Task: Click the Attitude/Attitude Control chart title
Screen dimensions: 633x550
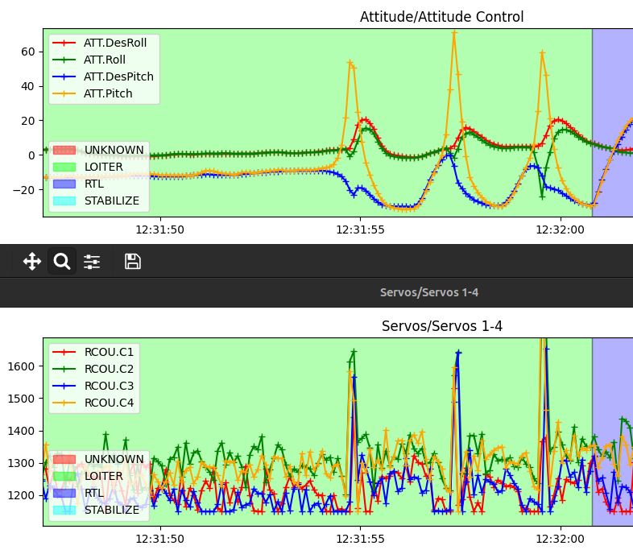Action: coord(441,17)
